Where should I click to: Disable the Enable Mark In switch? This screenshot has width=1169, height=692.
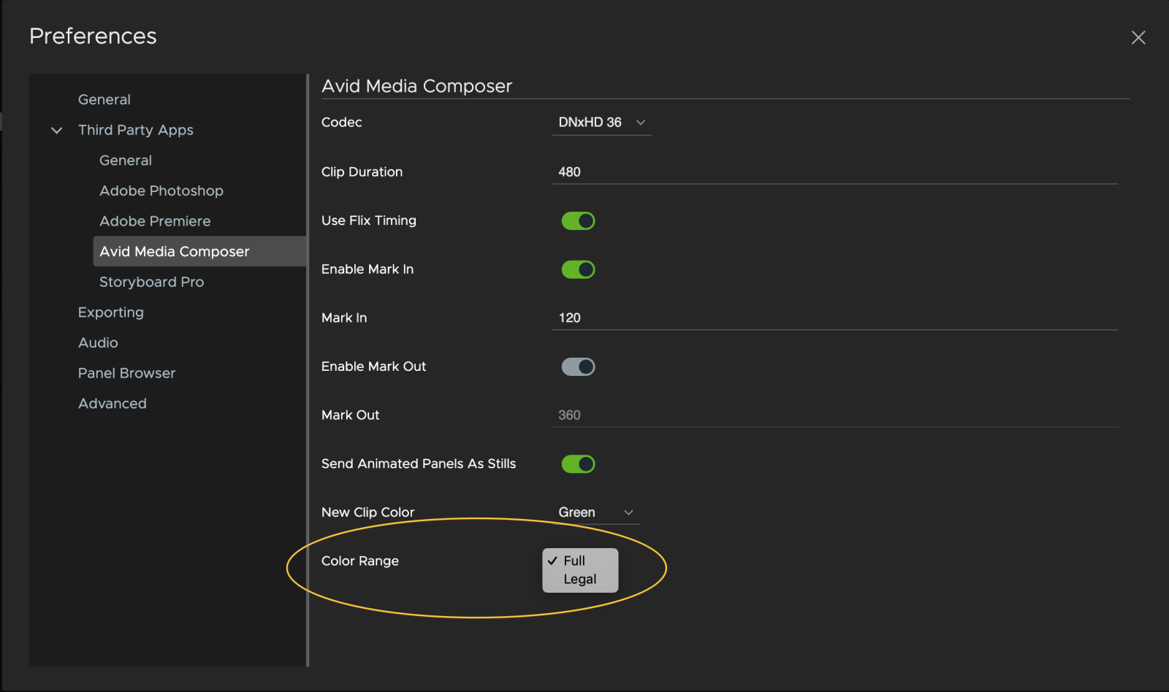coord(578,269)
